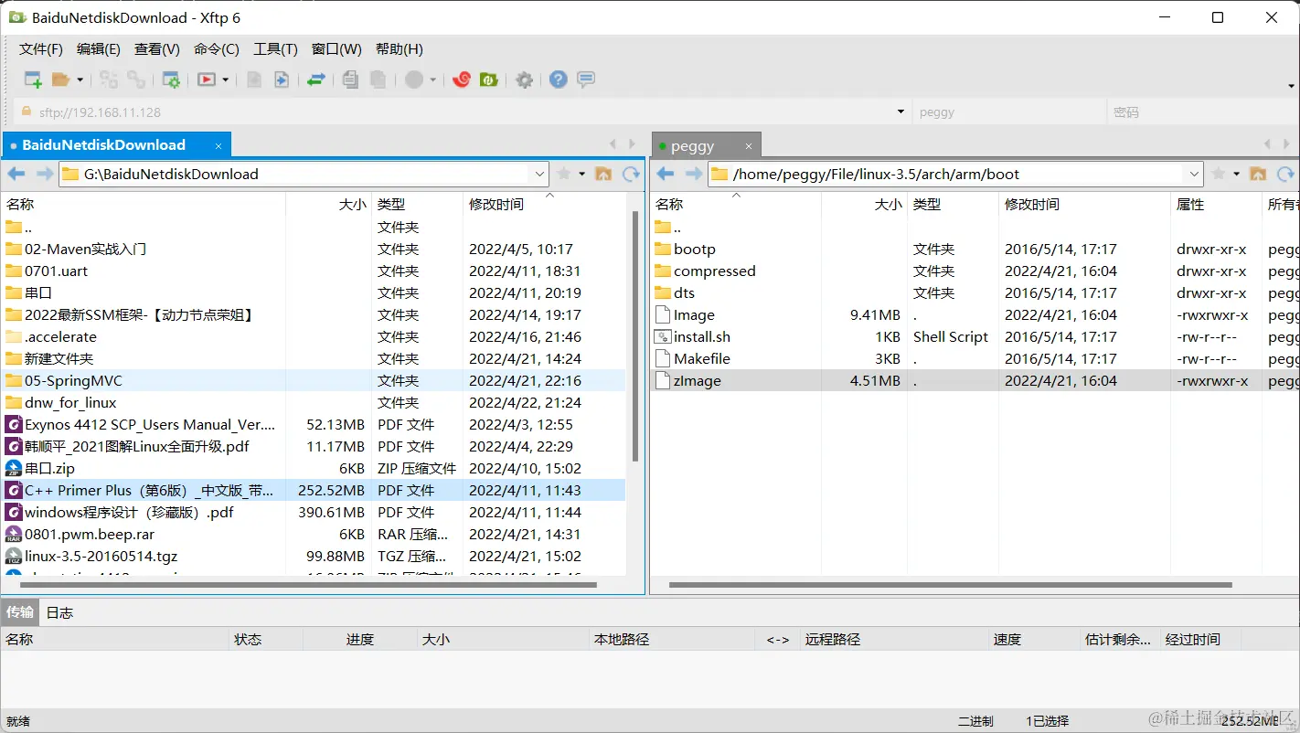
Task: Click the Copy toolbar icon
Action: (350, 80)
